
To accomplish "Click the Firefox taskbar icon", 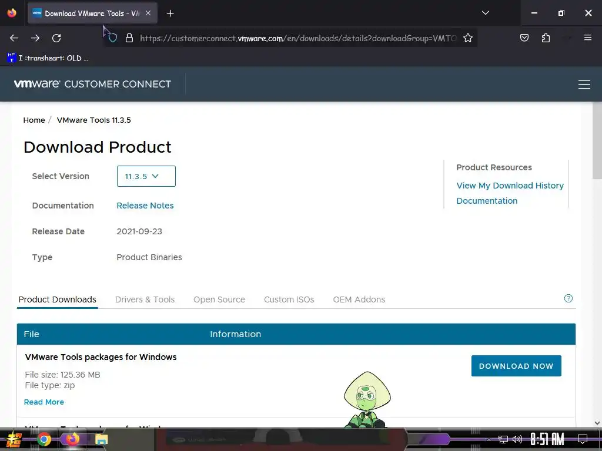I will (72, 439).
